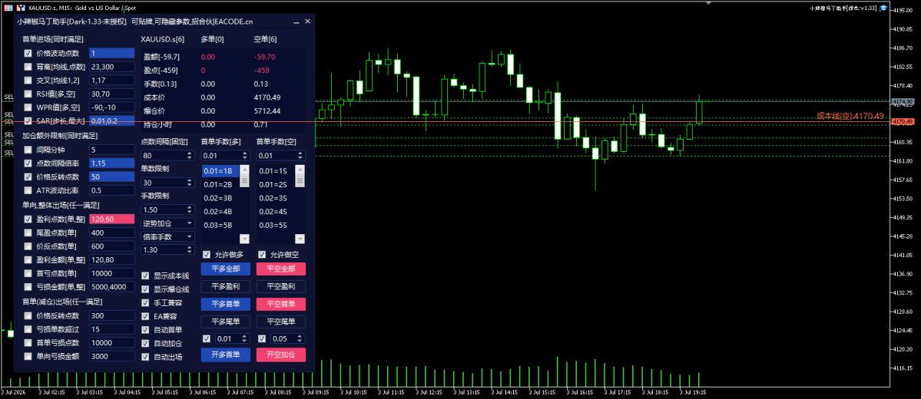Toggle 手工兼容 checkbox

coord(146,303)
